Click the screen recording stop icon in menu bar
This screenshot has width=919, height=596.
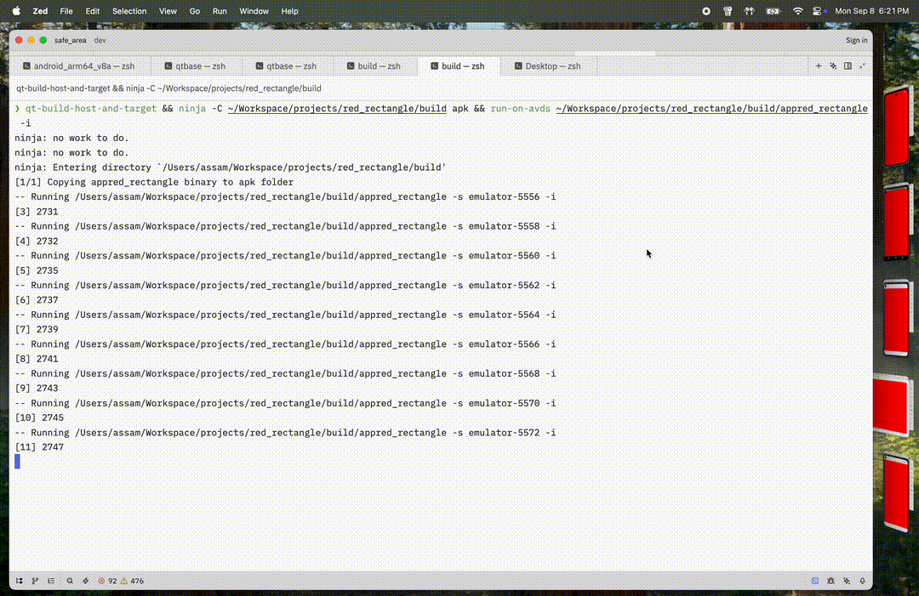706,11
